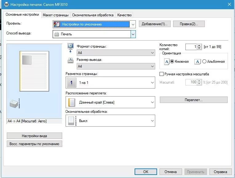Close the print settings dialog
Viewport: 235px width, 178px height.
point(229,4)
